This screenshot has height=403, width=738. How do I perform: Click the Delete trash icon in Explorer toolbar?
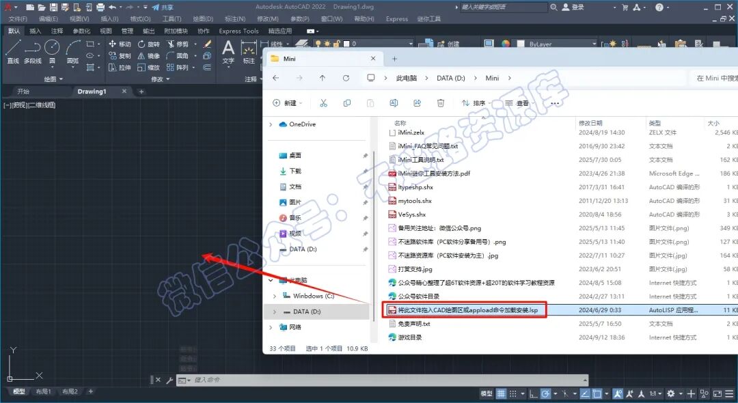441,103
